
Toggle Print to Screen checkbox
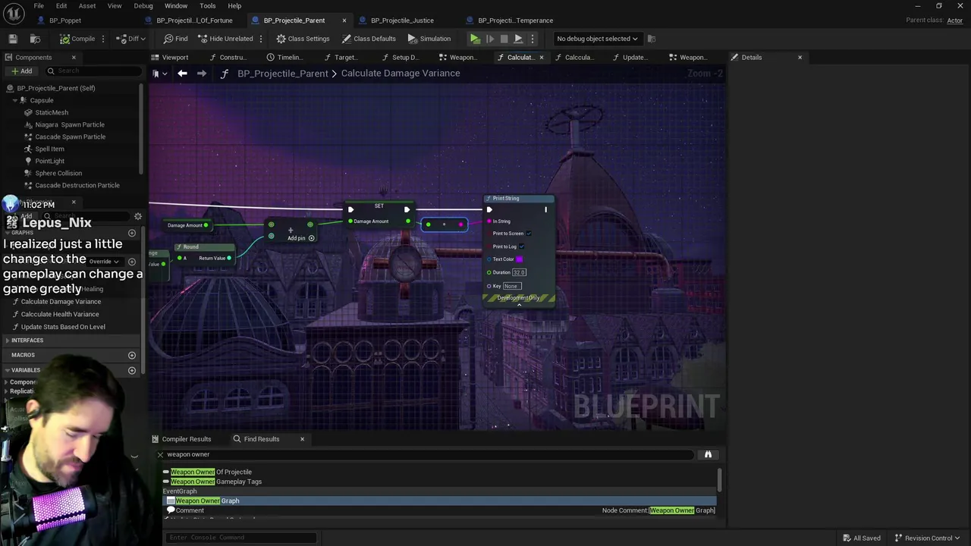pos(529,234)
